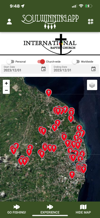Viewport: 100px width, 218px height.
Task: Open the user profile icon
Action: (9, 22)
